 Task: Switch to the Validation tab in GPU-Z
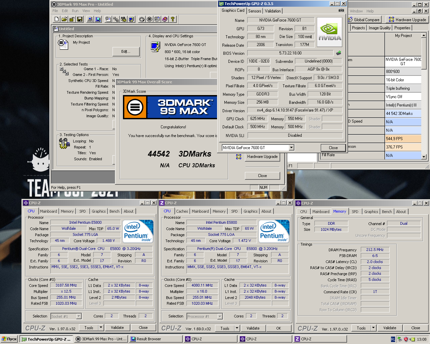[x=273, y=11]
